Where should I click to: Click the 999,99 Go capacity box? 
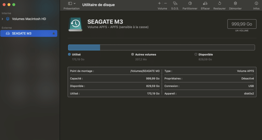pyautogui.click(x=242, y=24)
